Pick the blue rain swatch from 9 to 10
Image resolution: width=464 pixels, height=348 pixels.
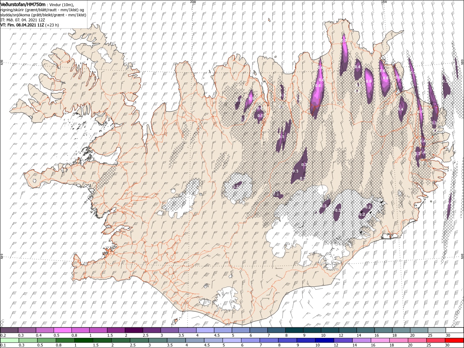click(306, 340)
